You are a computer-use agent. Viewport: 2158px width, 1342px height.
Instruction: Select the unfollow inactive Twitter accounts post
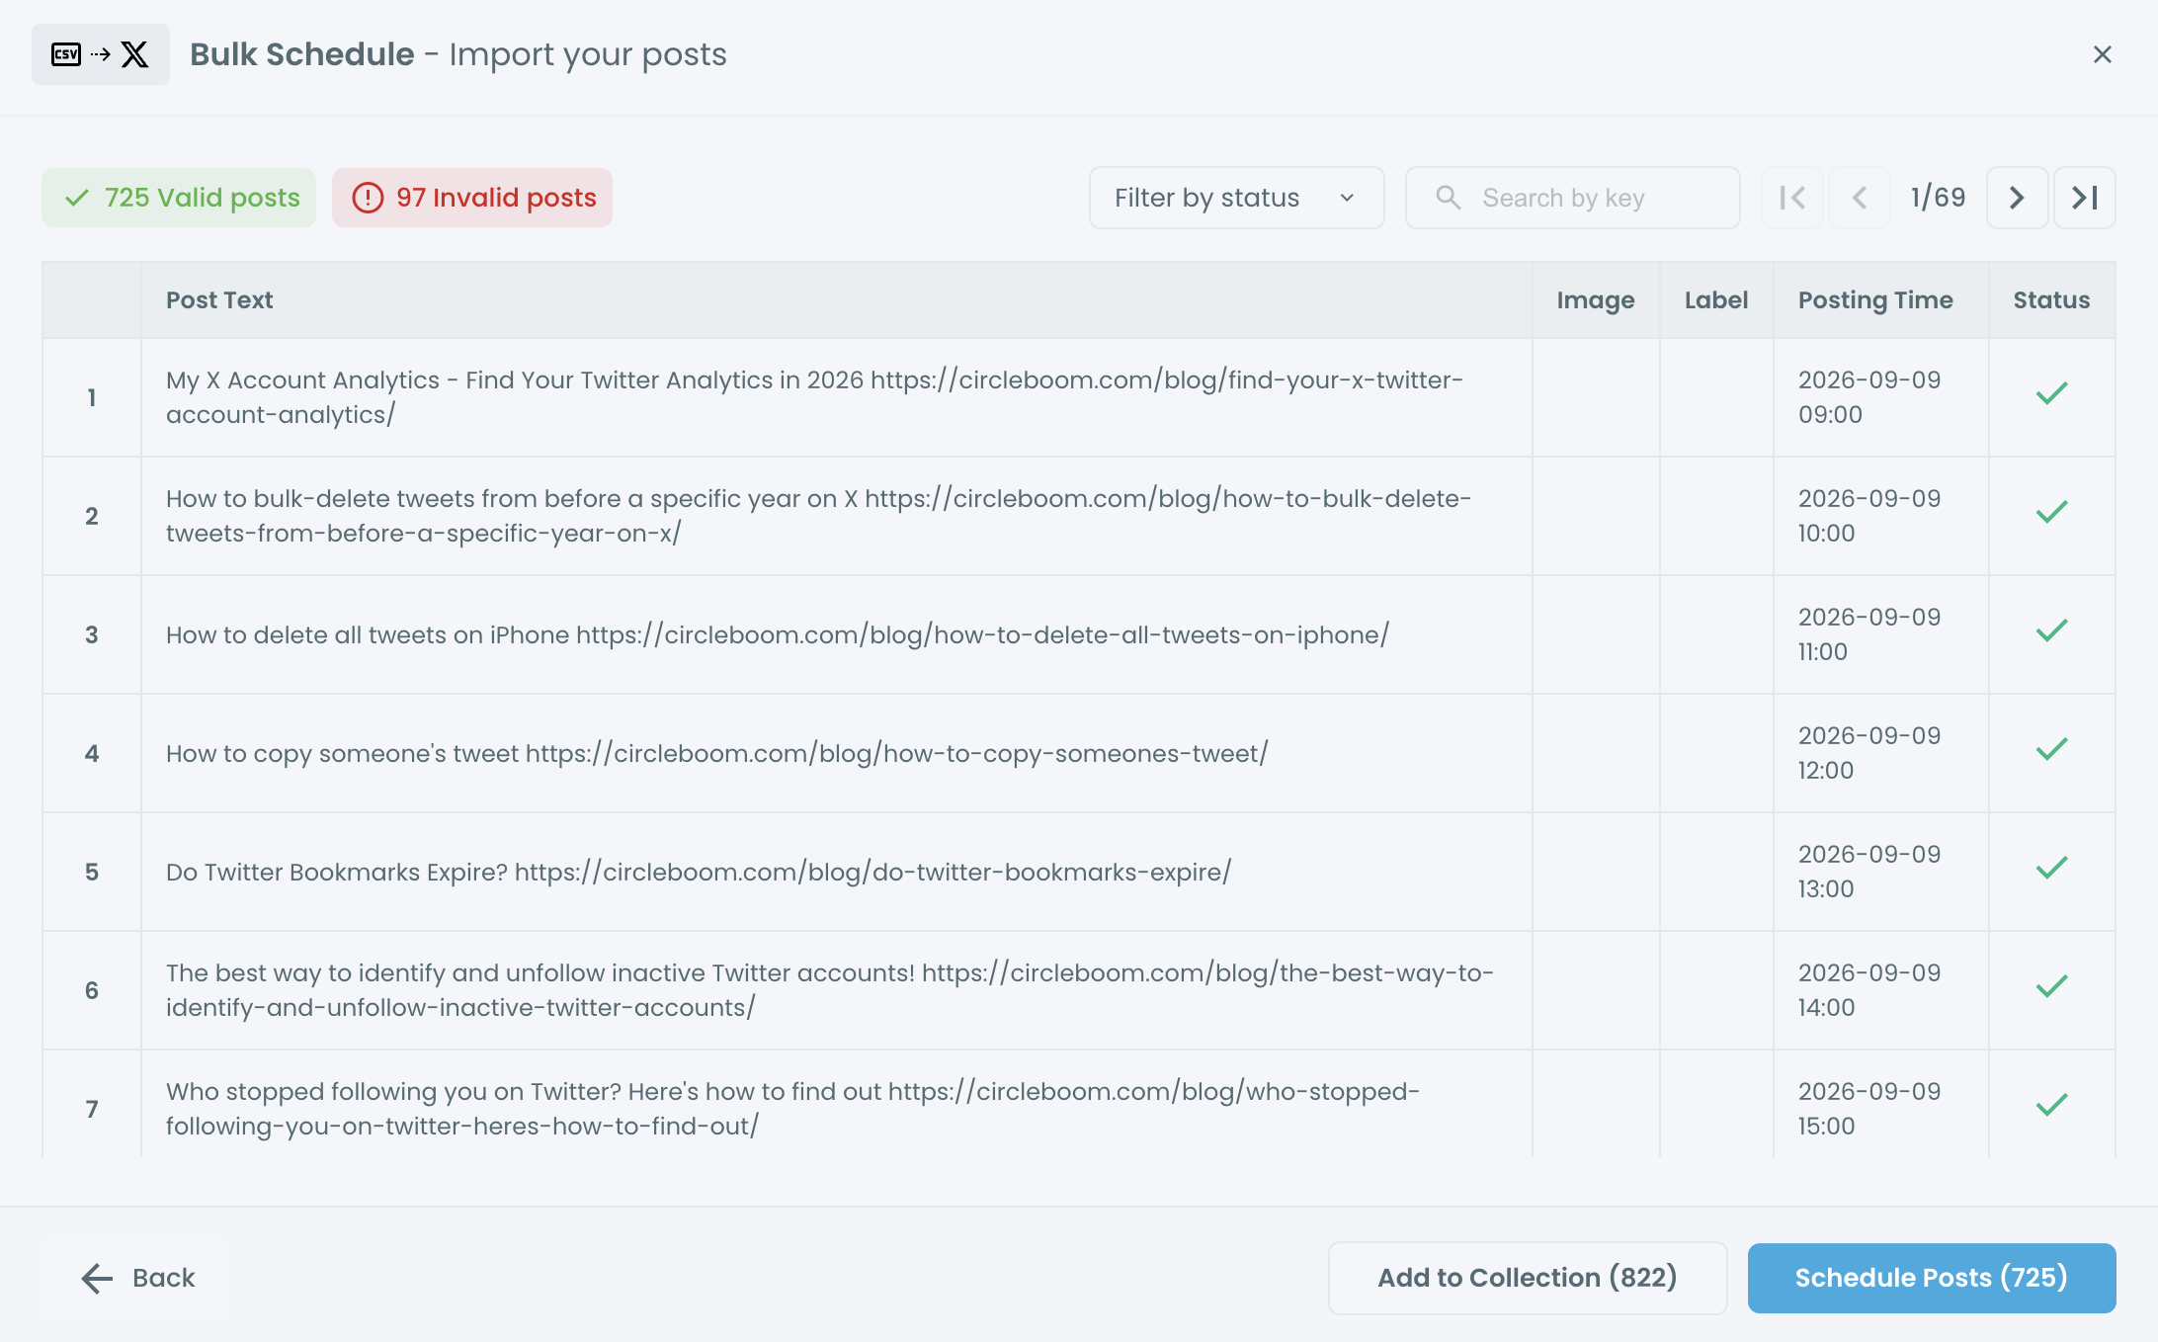(x=830, y=990)
